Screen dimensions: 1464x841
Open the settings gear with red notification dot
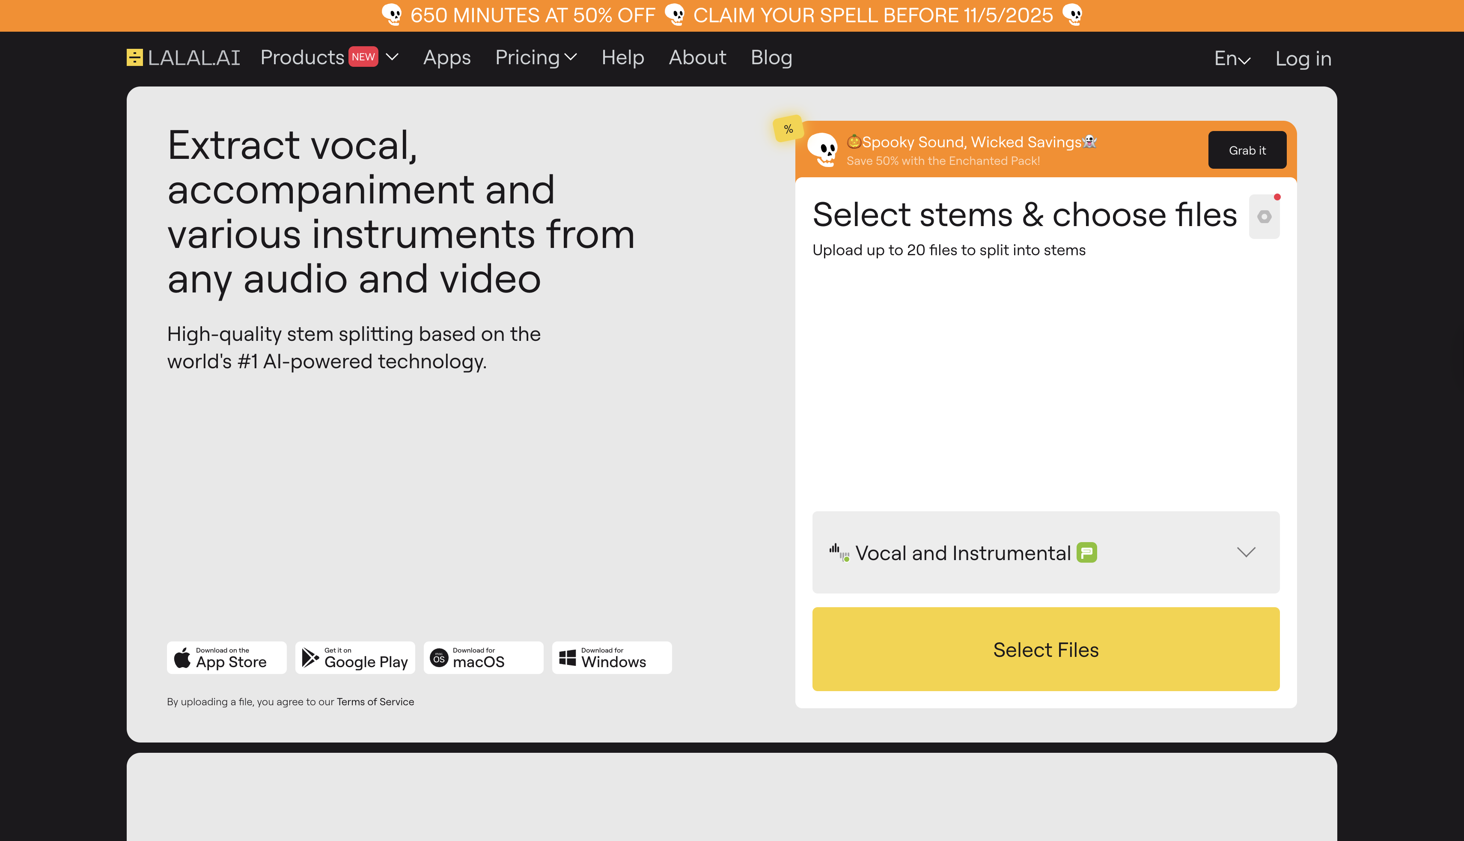[x=1264, y=216]
